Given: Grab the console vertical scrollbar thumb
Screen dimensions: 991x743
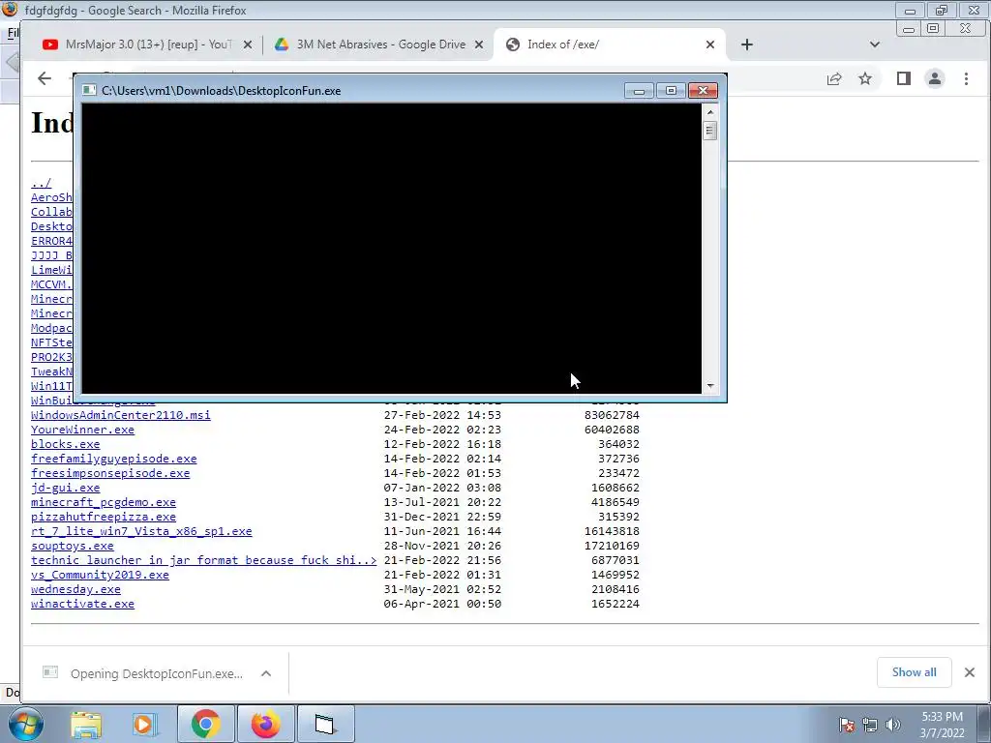Looking at the screenshot, I should point(709,131).
